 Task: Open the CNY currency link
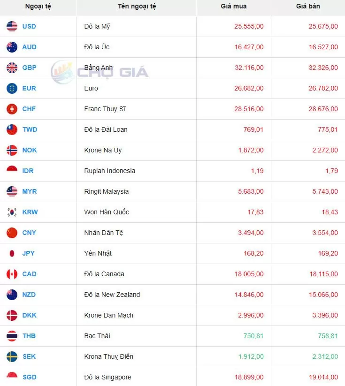click(x=29, y=233)
